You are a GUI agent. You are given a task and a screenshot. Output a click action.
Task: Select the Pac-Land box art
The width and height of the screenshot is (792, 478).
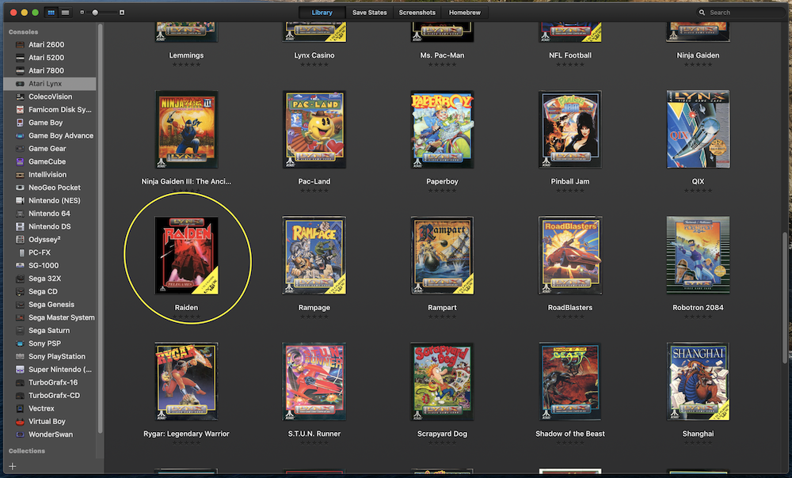click(314, 129)
